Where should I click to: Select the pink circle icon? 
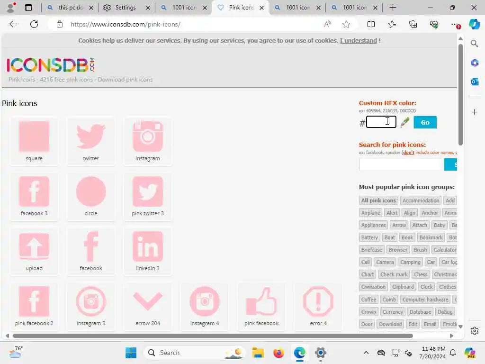[91, 191]
